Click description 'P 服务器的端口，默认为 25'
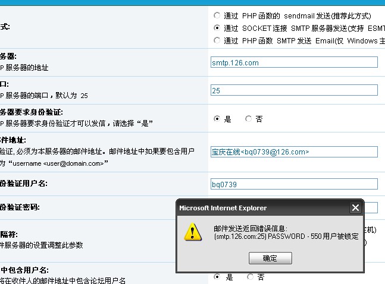This screenshot has width=385, height=284. [44, 96]
